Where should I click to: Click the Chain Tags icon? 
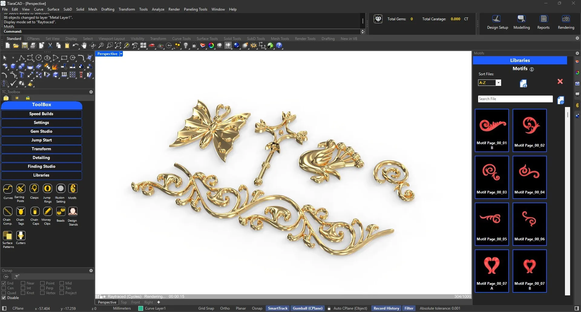pyautogui.click(x=21, y=212)
